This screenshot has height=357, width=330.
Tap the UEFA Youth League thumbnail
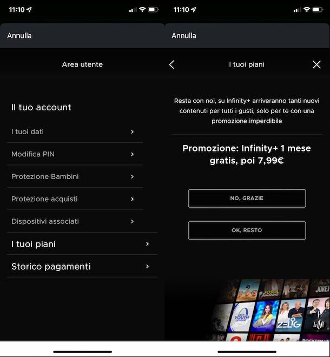241,316
